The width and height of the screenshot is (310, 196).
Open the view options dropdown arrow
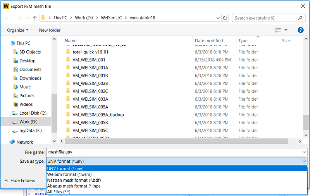pos(286,30)
